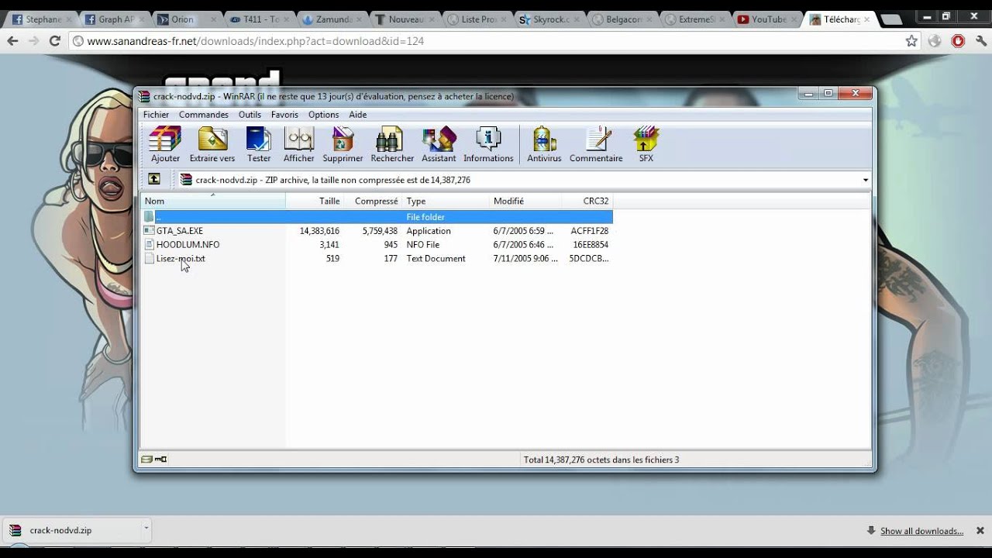Click the Informations toolbar icon

488,139
